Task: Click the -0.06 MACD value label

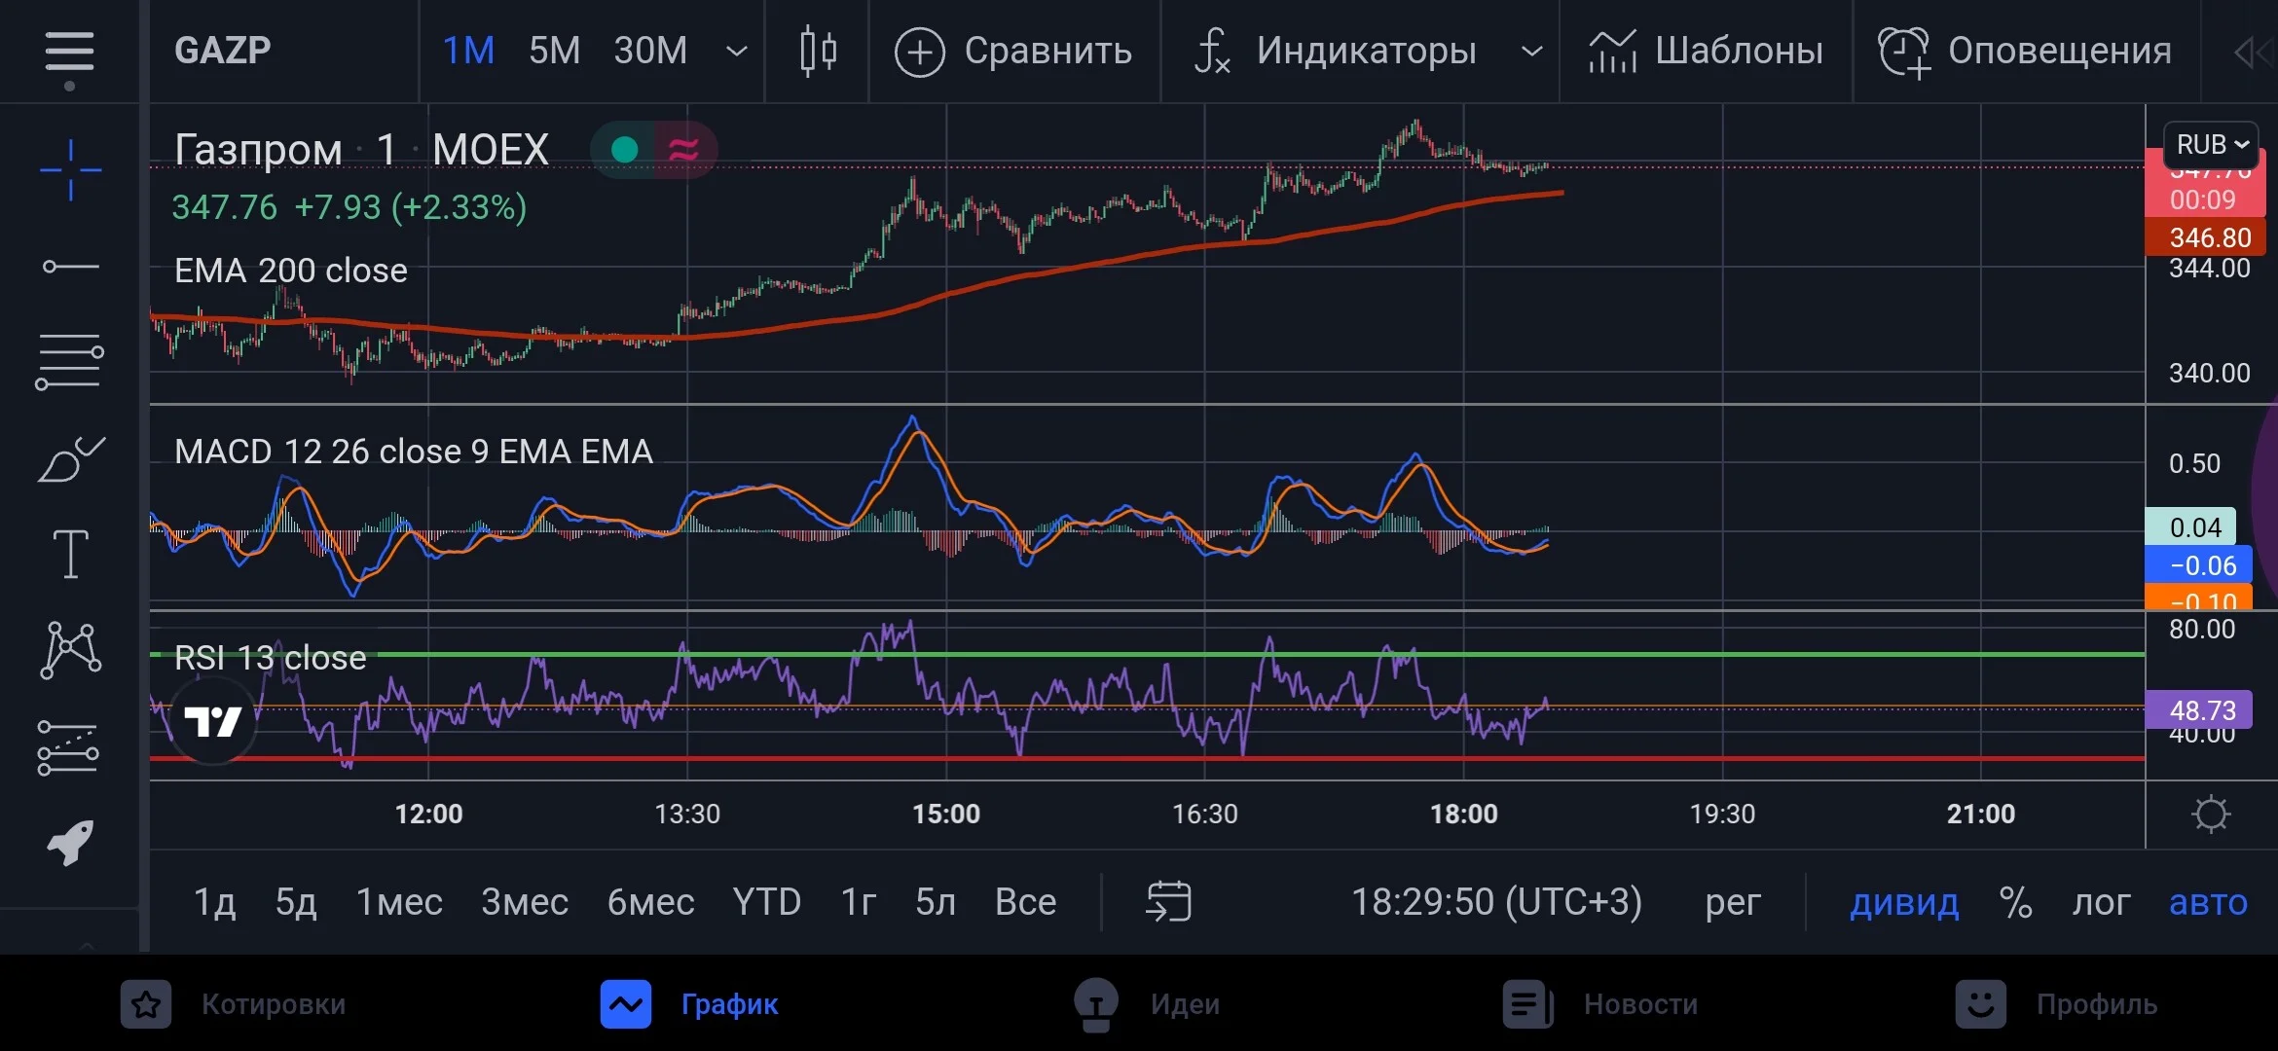Action: pyautogui.click(x=2199, y=565)
